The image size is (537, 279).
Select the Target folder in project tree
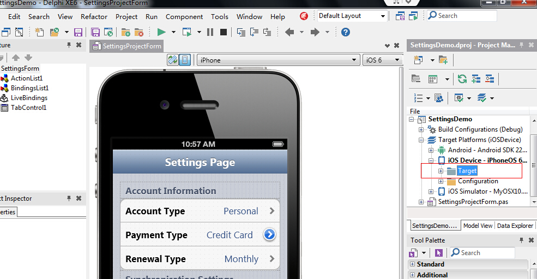tap(467, 171)
